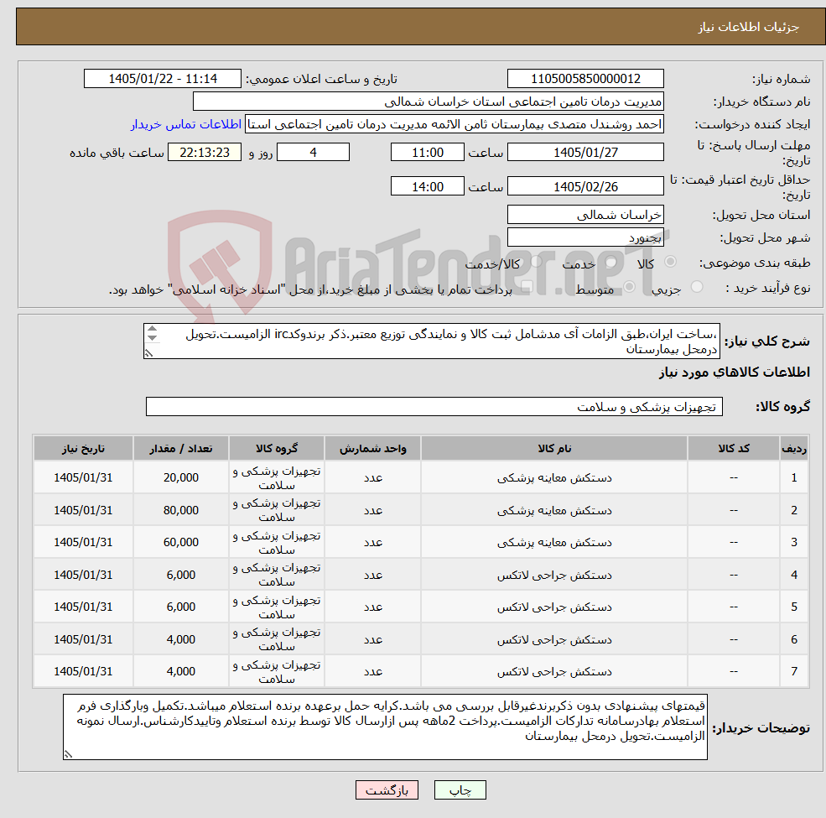The image size is (826, 818).
Task: Click resize handle of شرح کلی نیاز box
Action: click(x=149, y=353)
